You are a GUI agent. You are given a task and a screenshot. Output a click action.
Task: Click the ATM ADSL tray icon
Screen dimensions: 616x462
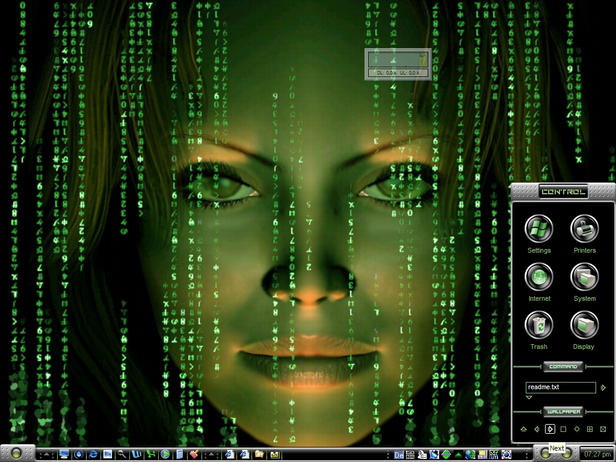tap(410, 455)
